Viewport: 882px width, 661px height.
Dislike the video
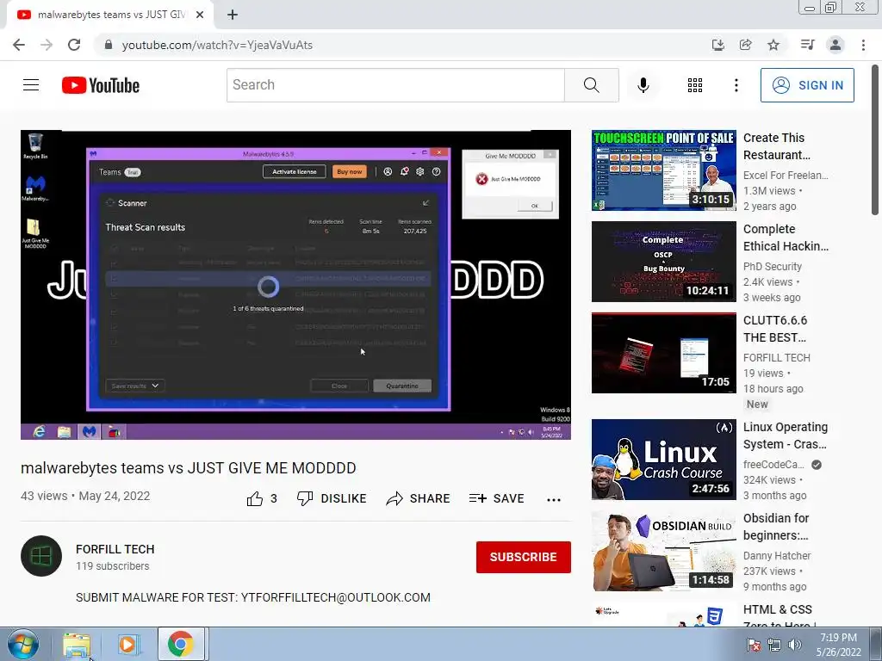(332, 498)
